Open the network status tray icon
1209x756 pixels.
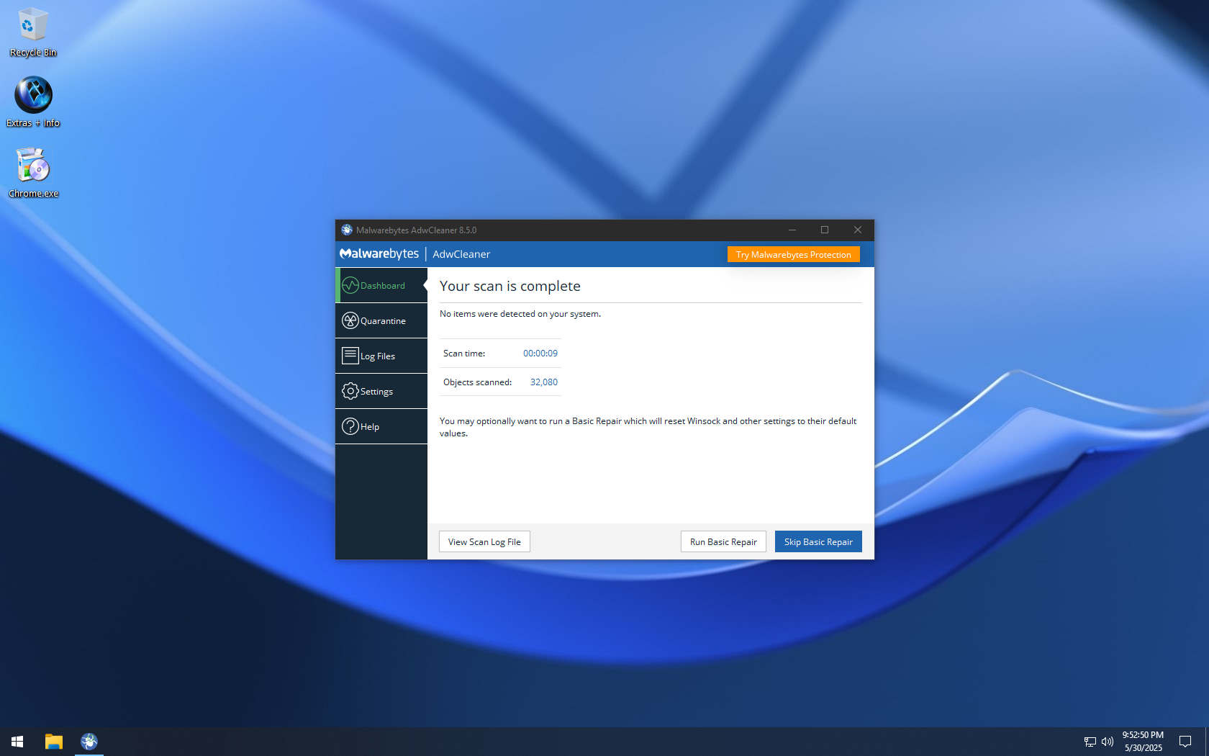pyautogui.click(x=1090, y=742)
